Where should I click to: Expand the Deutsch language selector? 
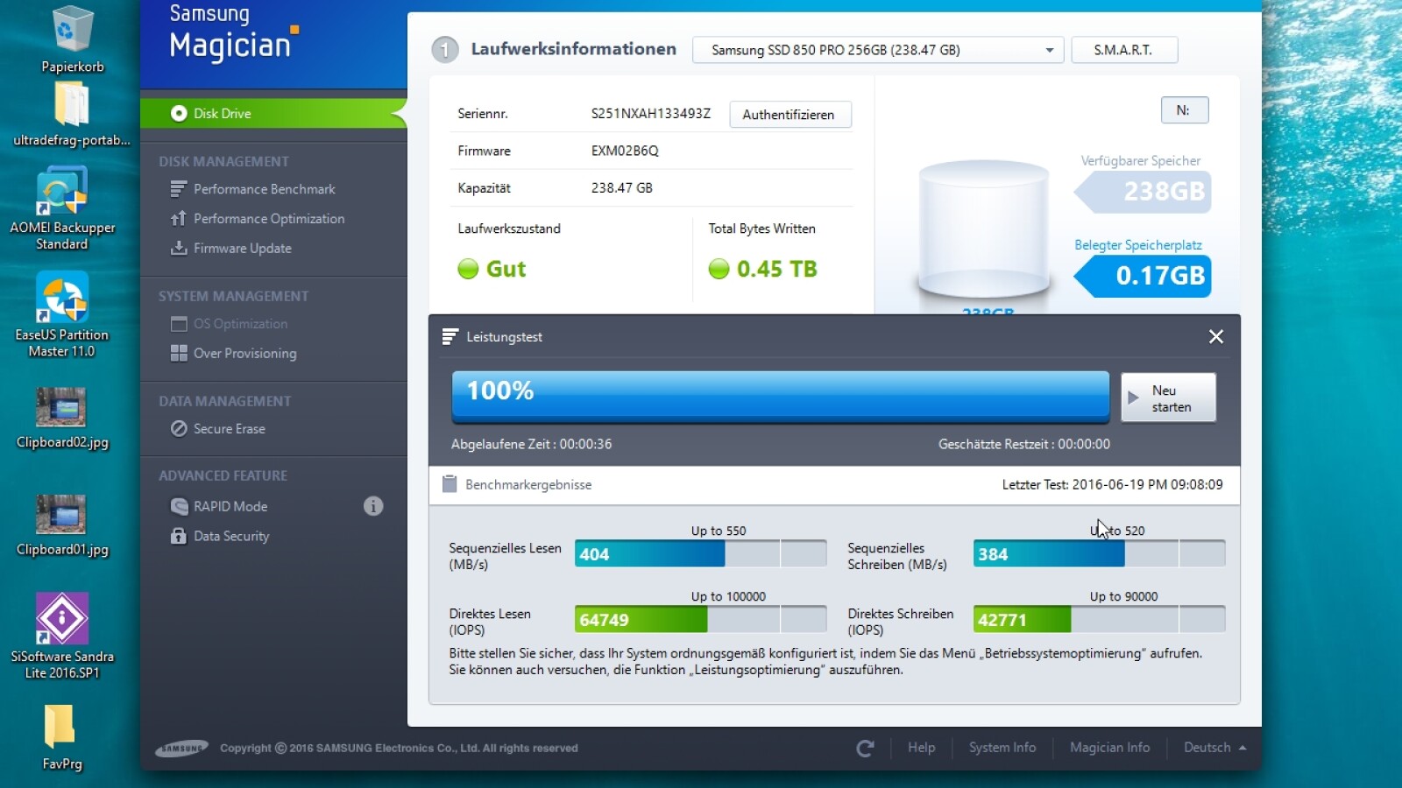[1215, 748]
